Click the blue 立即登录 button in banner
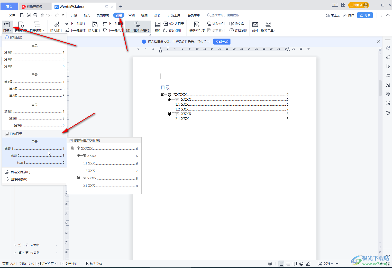Image resolution: width=392 pixels, height=268 pixels. pyautogui.click(x=222, y=42)
